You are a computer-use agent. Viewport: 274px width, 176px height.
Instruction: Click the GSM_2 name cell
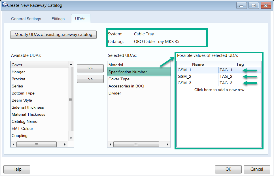pos(197,77)
